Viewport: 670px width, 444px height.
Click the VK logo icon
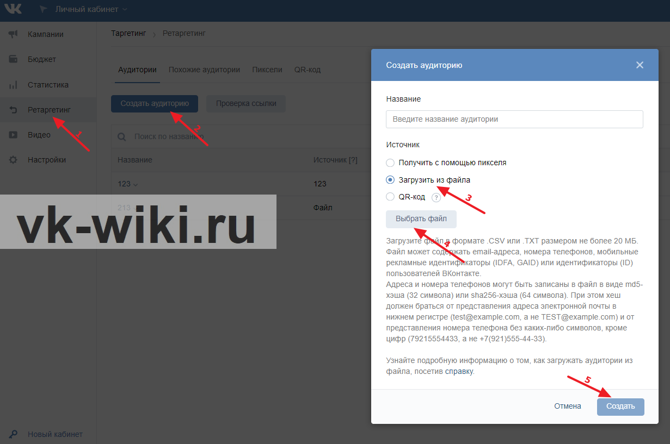[13, 9]
